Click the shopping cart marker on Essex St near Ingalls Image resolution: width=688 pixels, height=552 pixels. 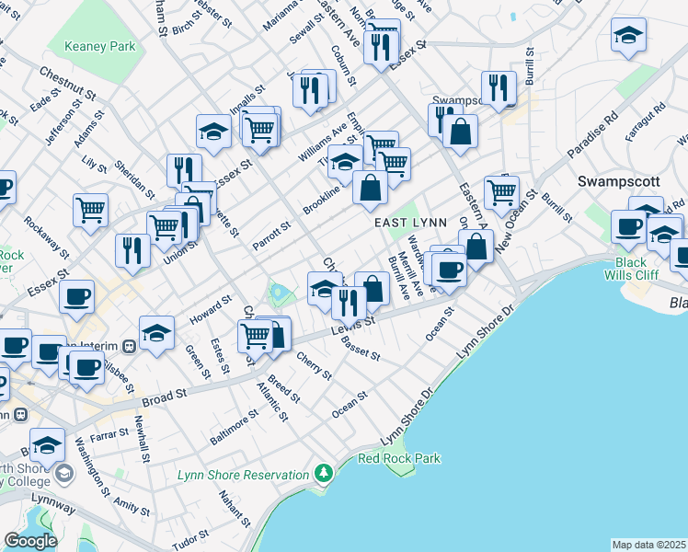[x=260, y=132]
